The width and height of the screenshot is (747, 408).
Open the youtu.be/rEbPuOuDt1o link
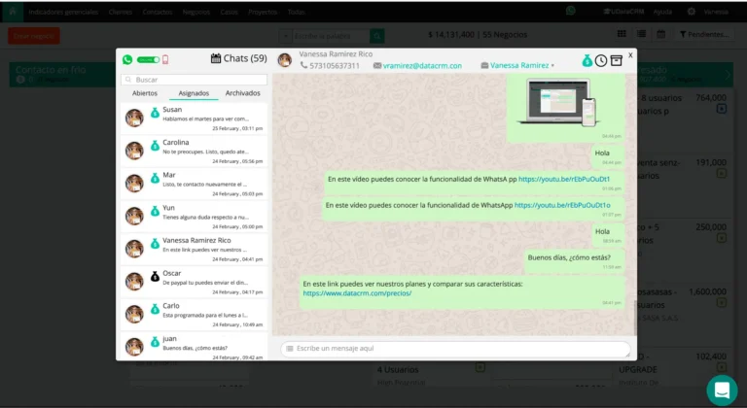tap(562, 205)
